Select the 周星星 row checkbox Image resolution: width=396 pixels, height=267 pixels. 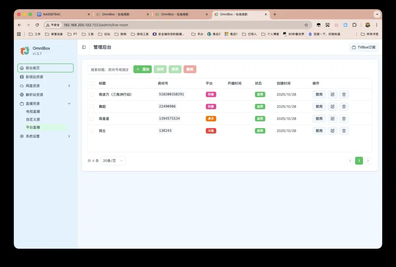pos(92,119)
